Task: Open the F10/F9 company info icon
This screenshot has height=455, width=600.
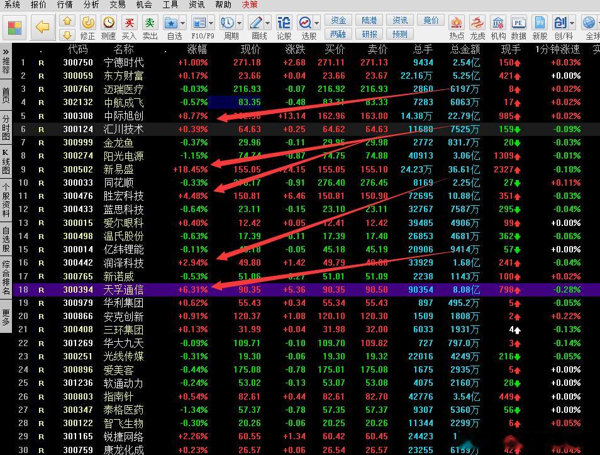Action: pyautogui.click(x=199, y=23)
